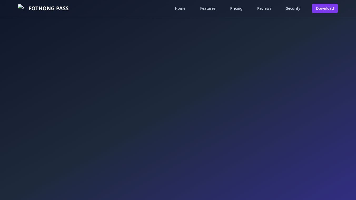Click the purple Download button

click(x=325, y=8)
